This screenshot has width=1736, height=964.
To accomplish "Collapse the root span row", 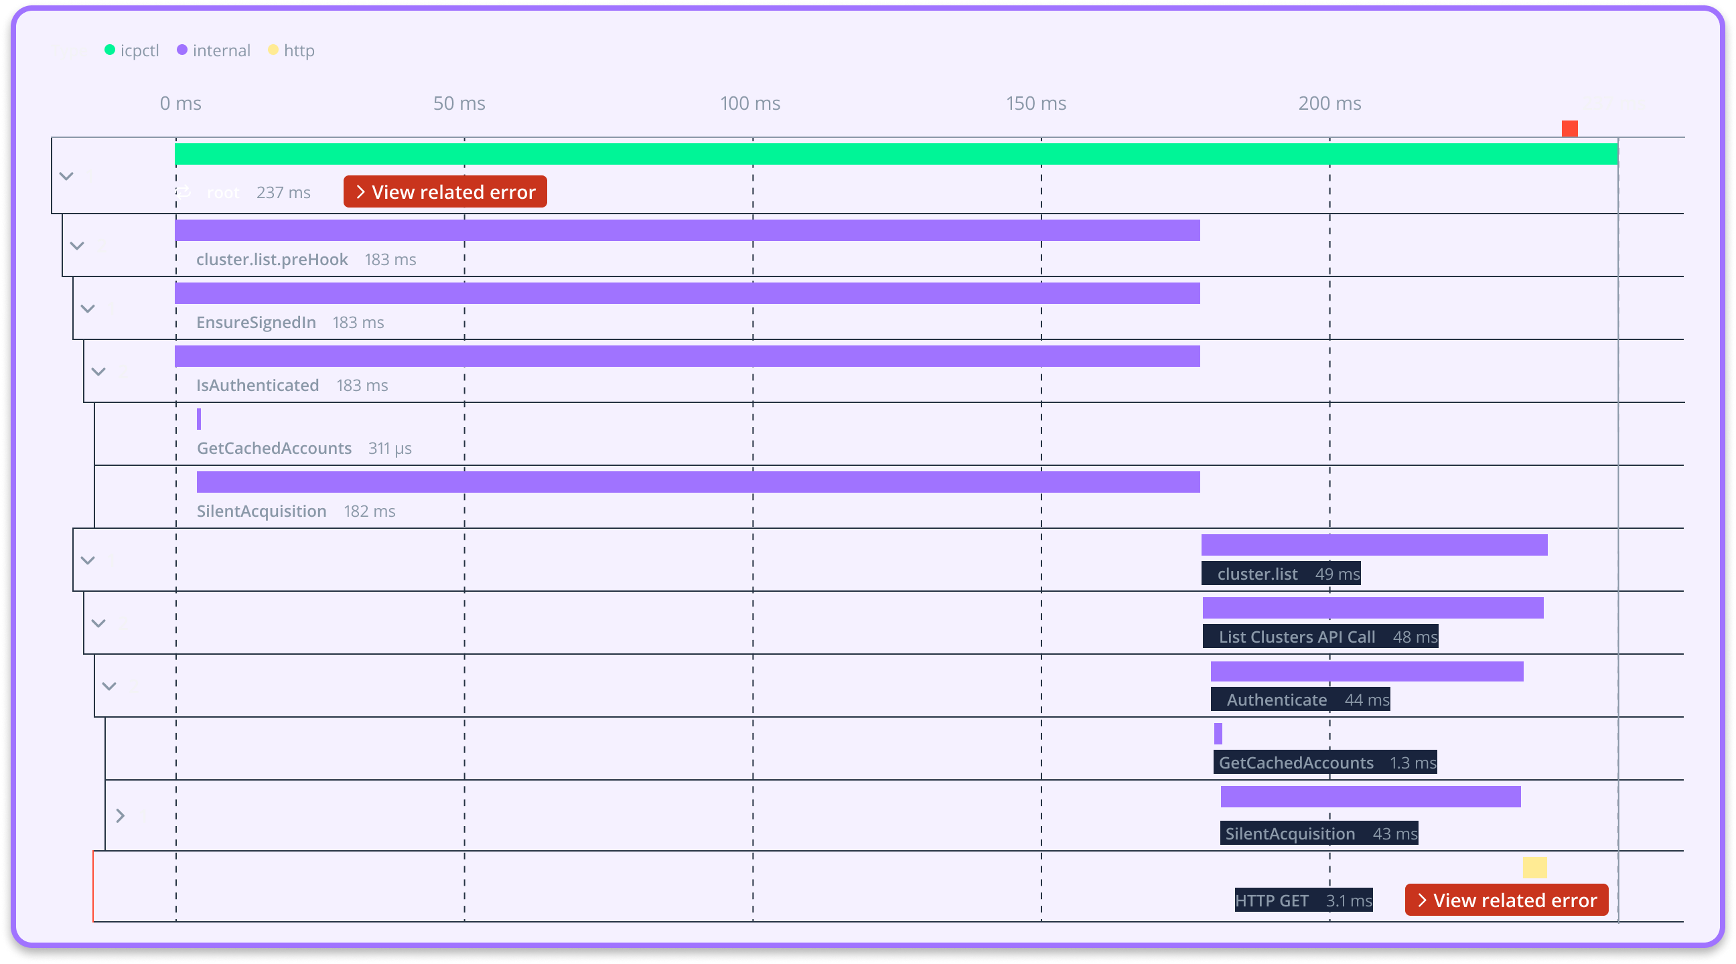I will coord(66,177).
